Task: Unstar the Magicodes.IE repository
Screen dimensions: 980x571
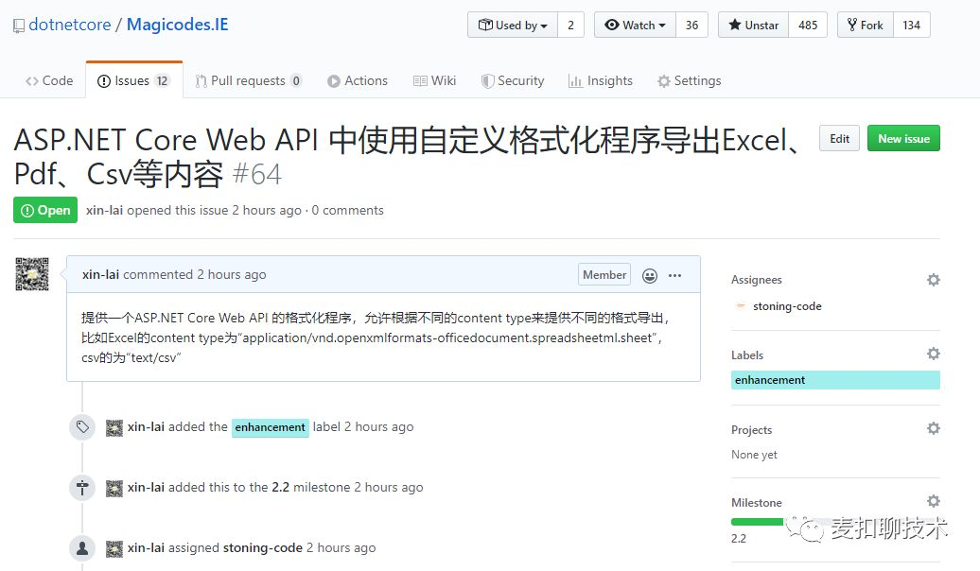Action: 753,26
